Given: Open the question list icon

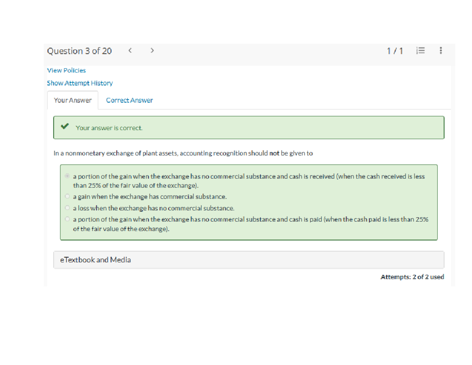Looking at the screenshot, I should [x=420, y=50].
